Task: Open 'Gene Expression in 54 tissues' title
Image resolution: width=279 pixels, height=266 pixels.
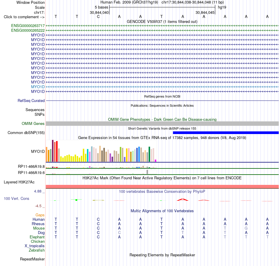Action: pos(162,138)
